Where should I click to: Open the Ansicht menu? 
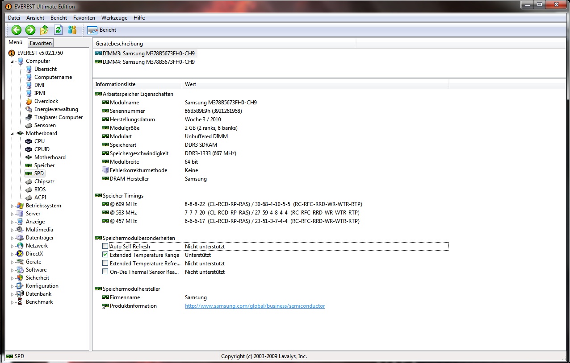(x=35, y=18)
